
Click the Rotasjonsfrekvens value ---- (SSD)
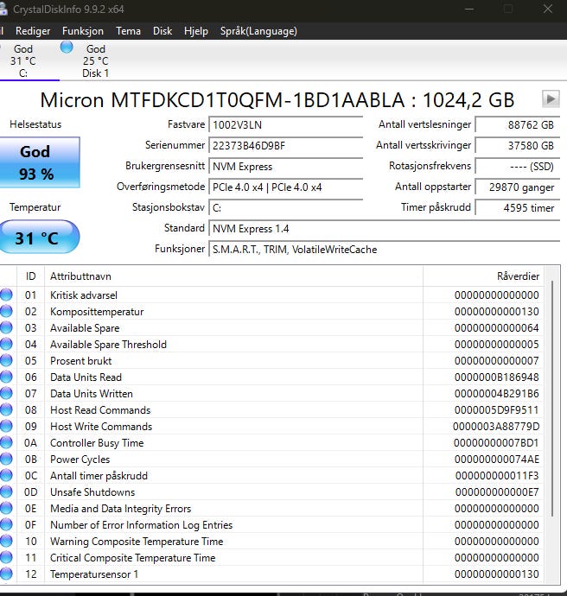point(518,167)
